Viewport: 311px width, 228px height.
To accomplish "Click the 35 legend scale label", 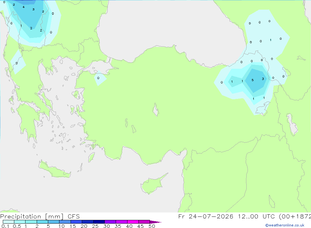I will pos(118,226).
